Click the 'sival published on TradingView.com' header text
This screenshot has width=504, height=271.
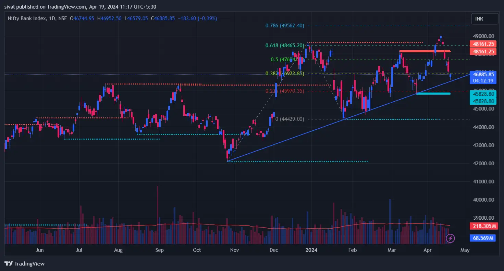45,7
